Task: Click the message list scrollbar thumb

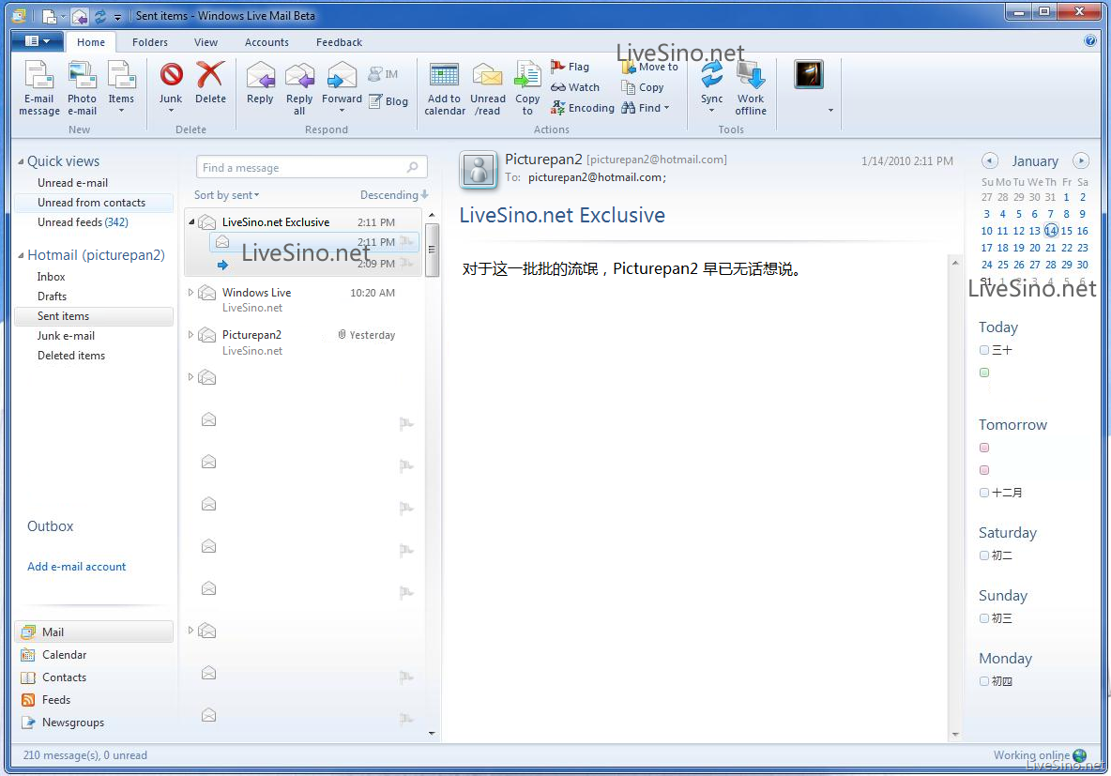Action: coord(432,250)
